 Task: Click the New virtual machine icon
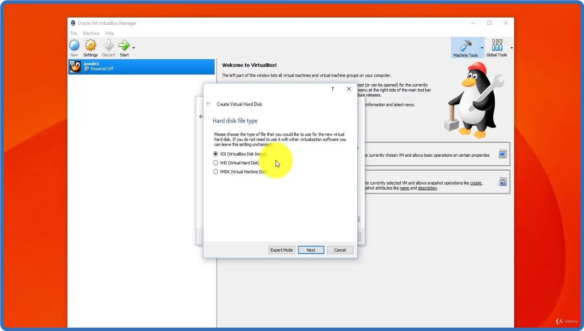click(74, 45)
